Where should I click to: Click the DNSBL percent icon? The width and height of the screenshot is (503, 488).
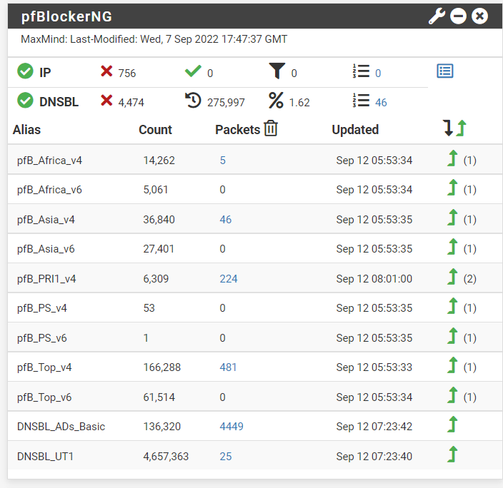tap(277, 101)
